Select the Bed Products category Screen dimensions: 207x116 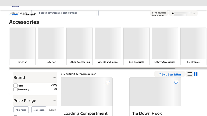(136, 46)
